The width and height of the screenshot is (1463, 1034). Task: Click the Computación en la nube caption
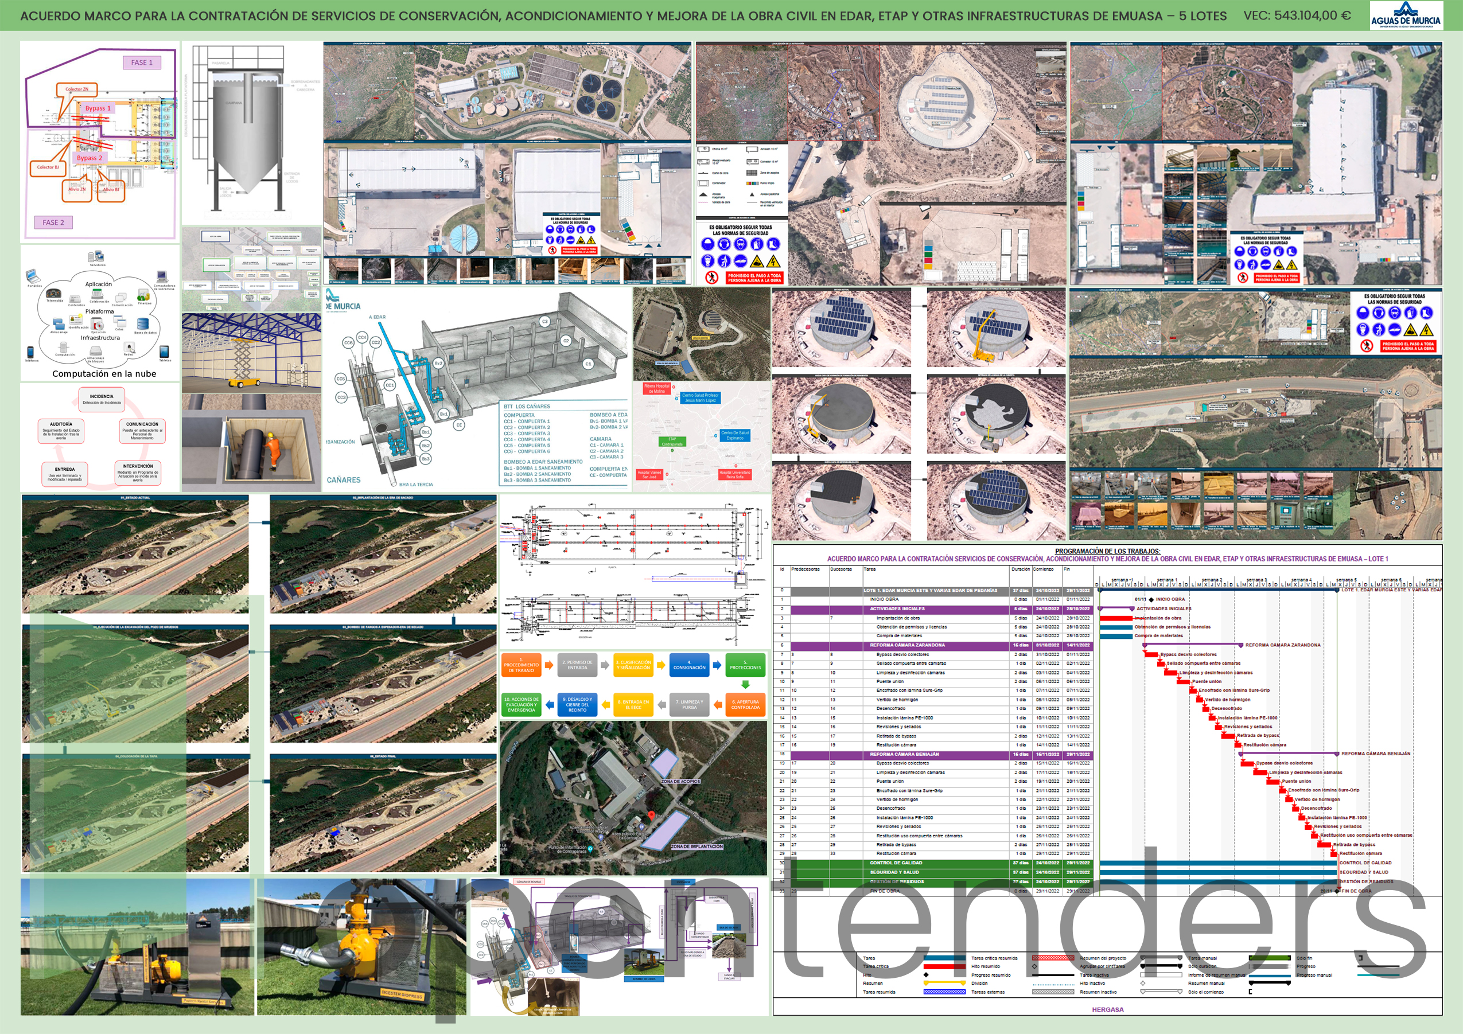point(104,374)
